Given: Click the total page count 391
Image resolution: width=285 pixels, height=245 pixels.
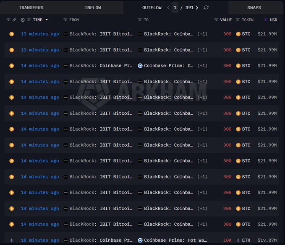Looking at the screenshot, I should tap(189, 8).
